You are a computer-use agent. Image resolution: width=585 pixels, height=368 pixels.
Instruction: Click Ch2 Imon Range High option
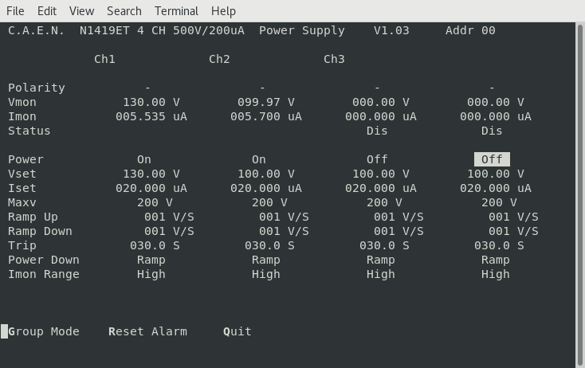(266, 274)
